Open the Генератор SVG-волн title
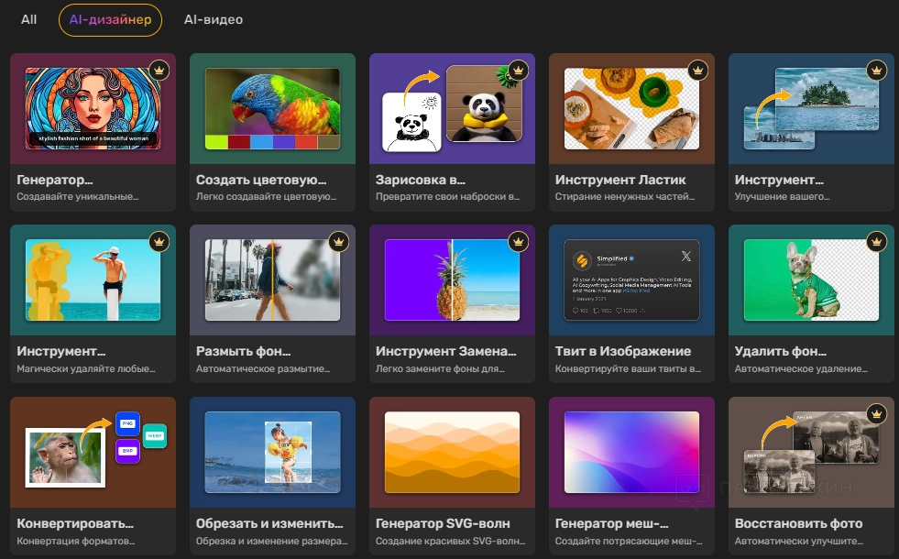Viewport: 899px width, 559px height. click(x=443, y=523)
